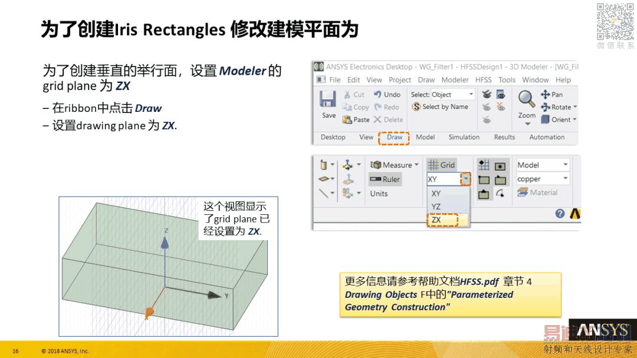Activate the Pan tool
Image resolution: width=637 pixels, height=358 pixels.
coord(545,94)
